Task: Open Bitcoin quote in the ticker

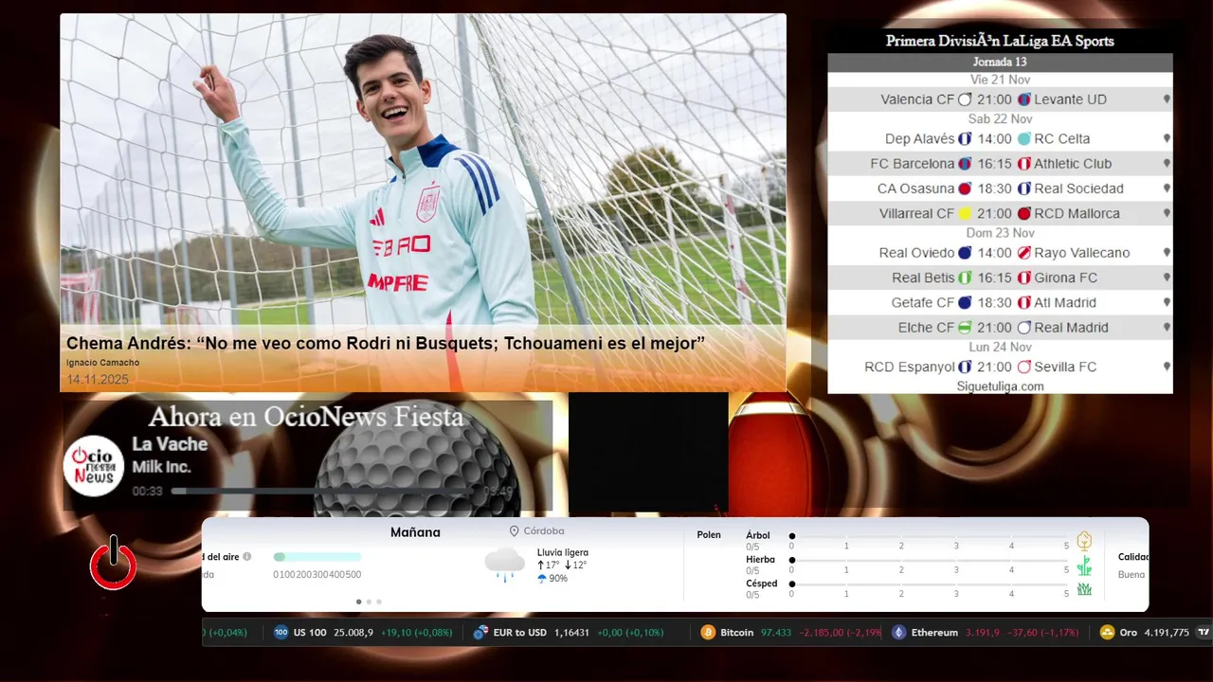Action: coord(789,633)
